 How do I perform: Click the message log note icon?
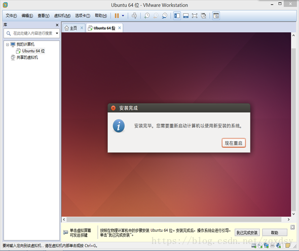(288, 246)
